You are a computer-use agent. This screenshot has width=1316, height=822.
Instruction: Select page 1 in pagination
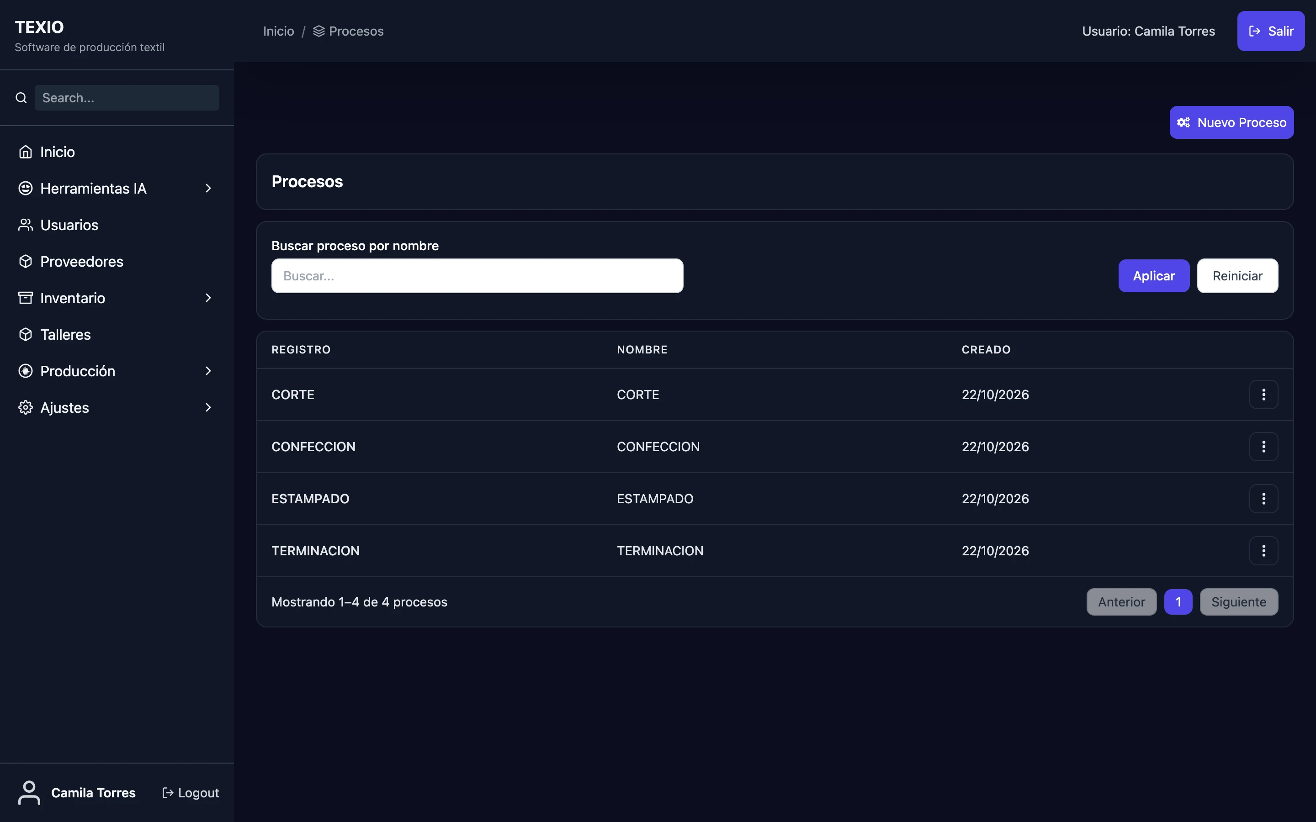(x=1178, y=602)
